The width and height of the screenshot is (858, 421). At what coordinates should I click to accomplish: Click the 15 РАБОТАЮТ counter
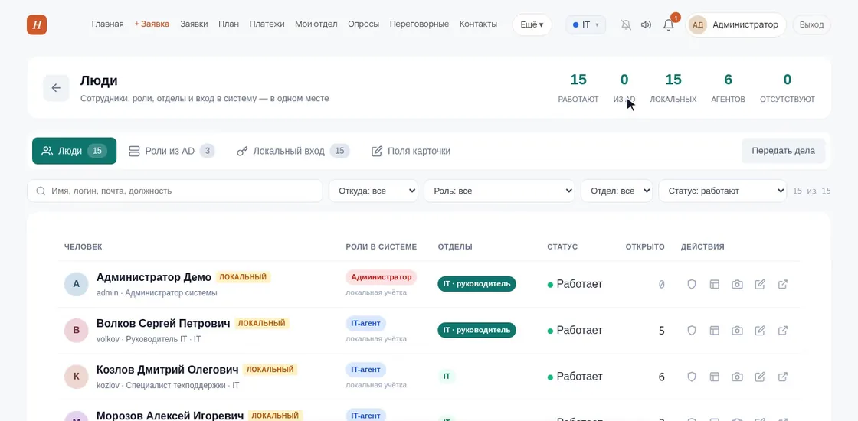(578, 88)
